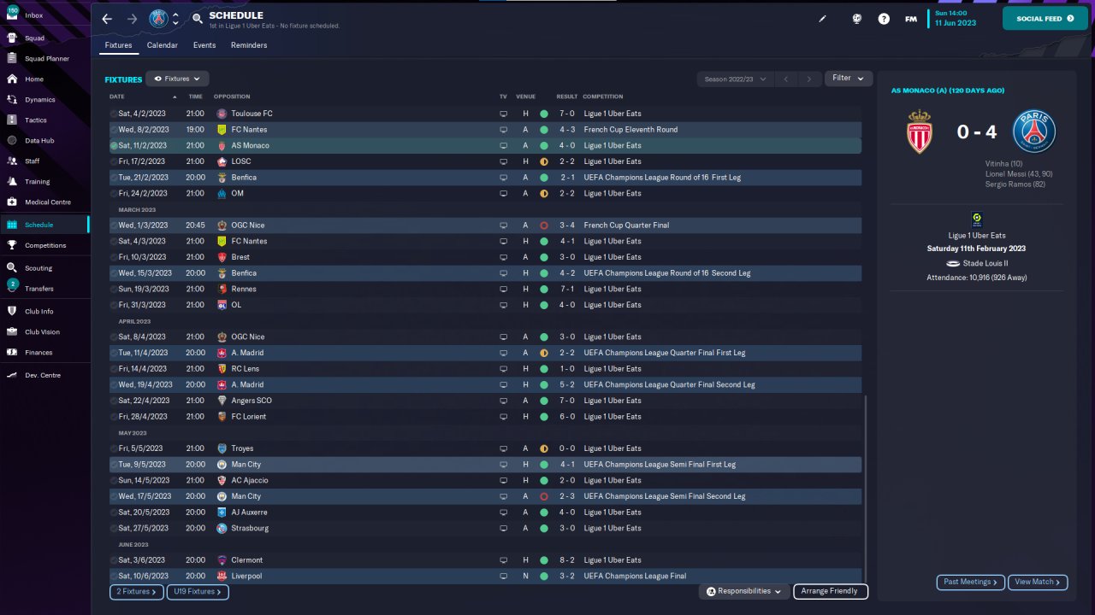Open the help question mark icon
Viewport: 1095px width, 615px height.
click(884, 19)
